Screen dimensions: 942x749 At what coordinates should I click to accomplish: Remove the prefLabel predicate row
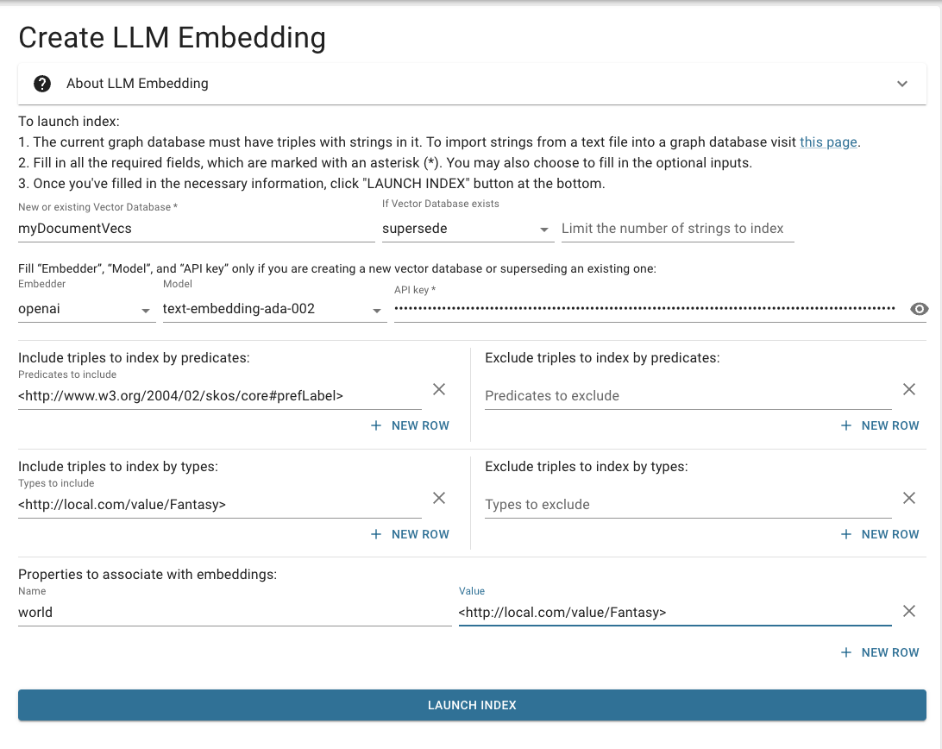coord(439,389)
